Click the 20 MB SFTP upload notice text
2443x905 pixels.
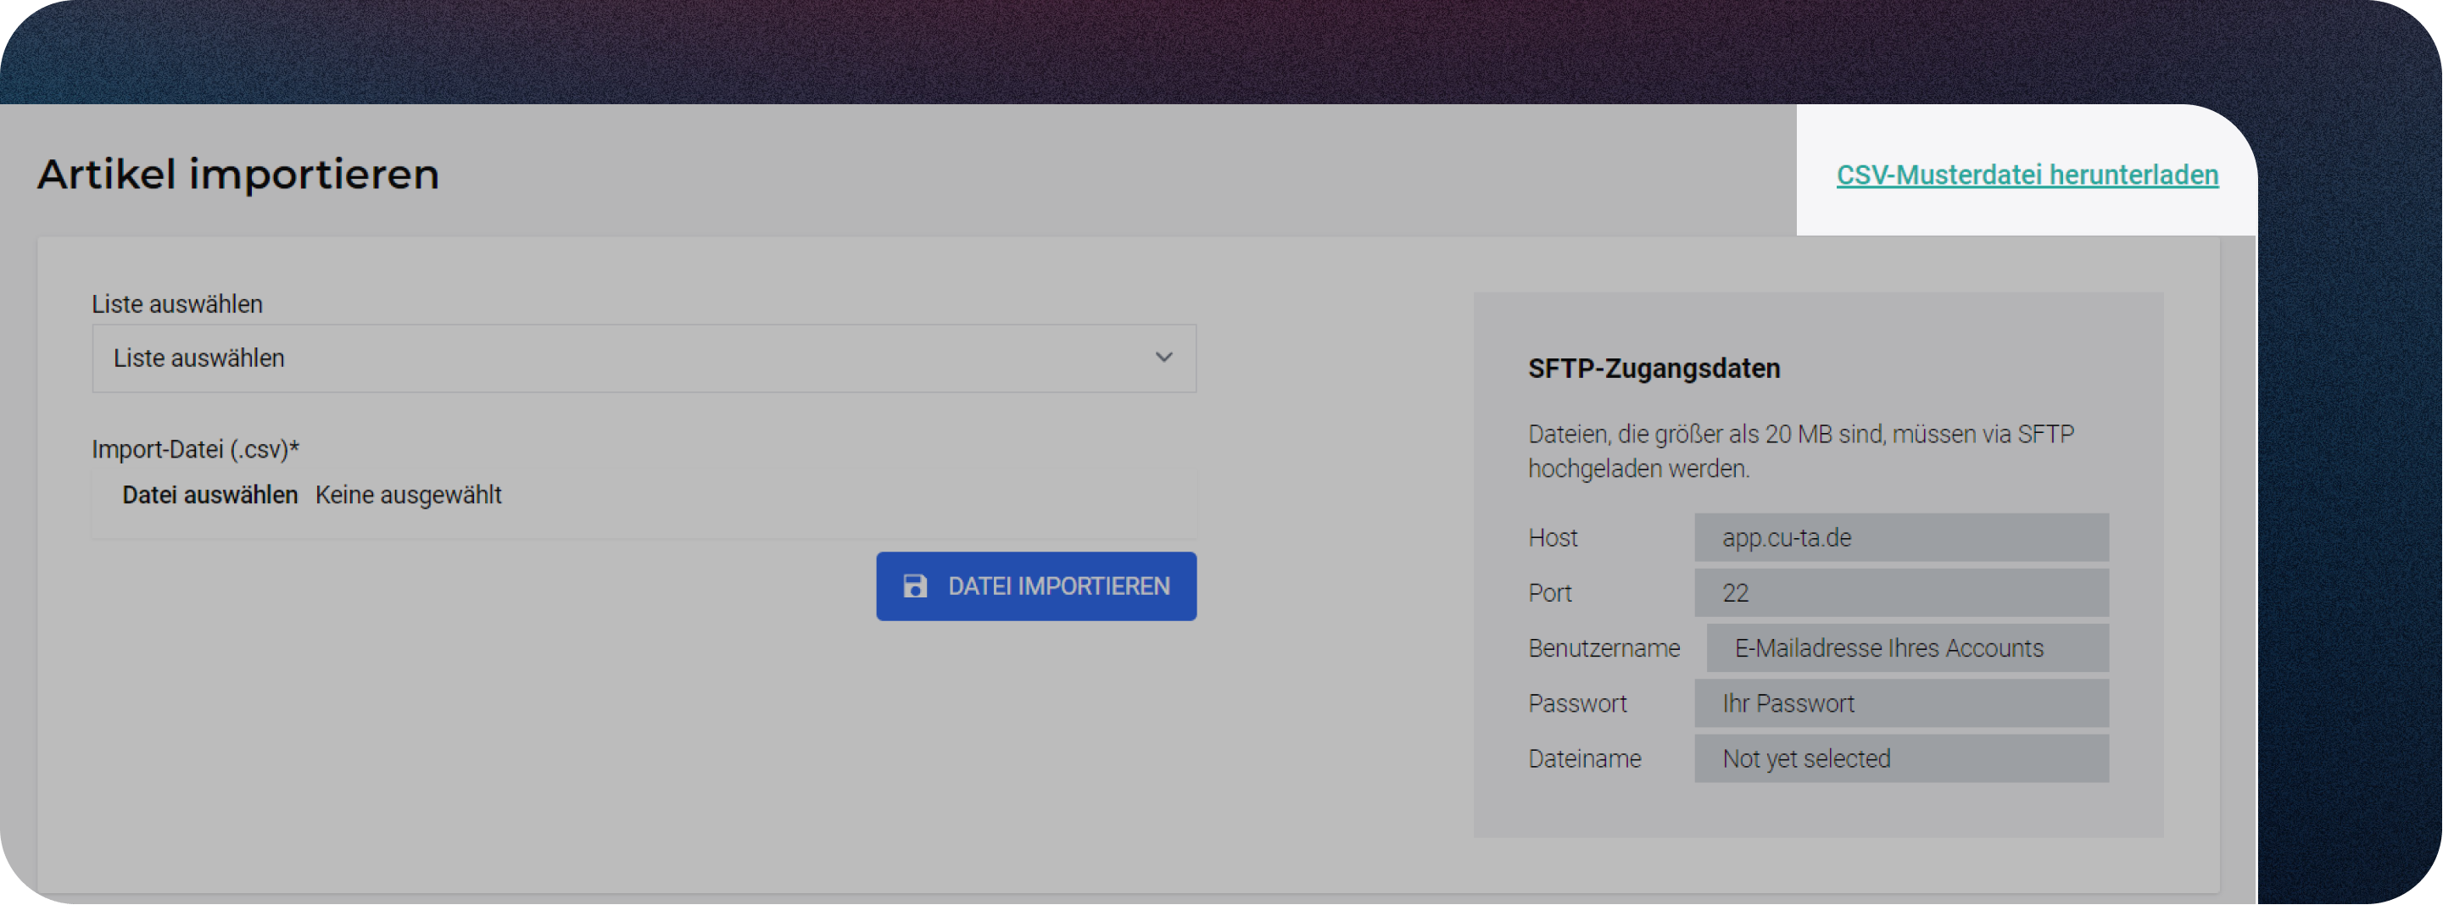(1800, 451)
